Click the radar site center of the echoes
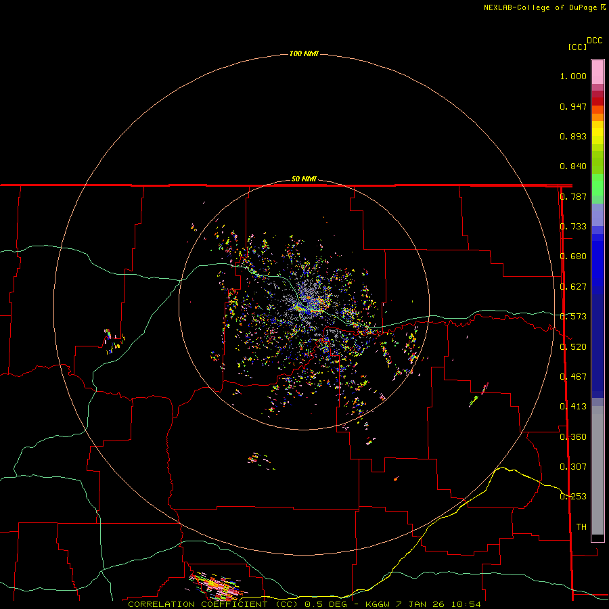This screenshot has width=609, height=609. click(x=304, y=304)
